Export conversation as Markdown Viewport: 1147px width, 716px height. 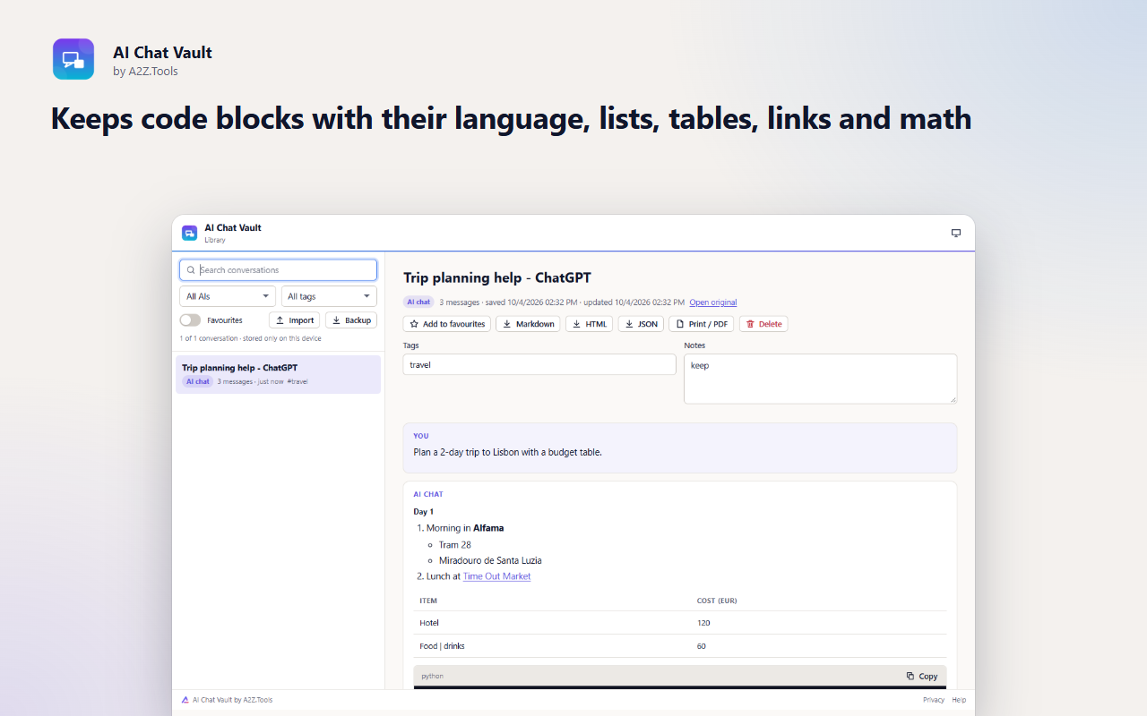(x=528, y=324)
